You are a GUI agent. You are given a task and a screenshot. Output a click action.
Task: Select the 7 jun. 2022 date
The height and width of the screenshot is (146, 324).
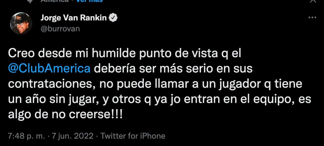(73, 136)
